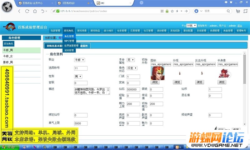Select 斗修_男 in role list

point(21,50)
